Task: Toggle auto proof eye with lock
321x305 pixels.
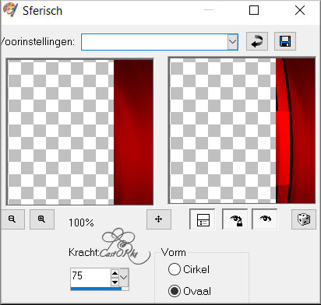Action: pos(235,219)
